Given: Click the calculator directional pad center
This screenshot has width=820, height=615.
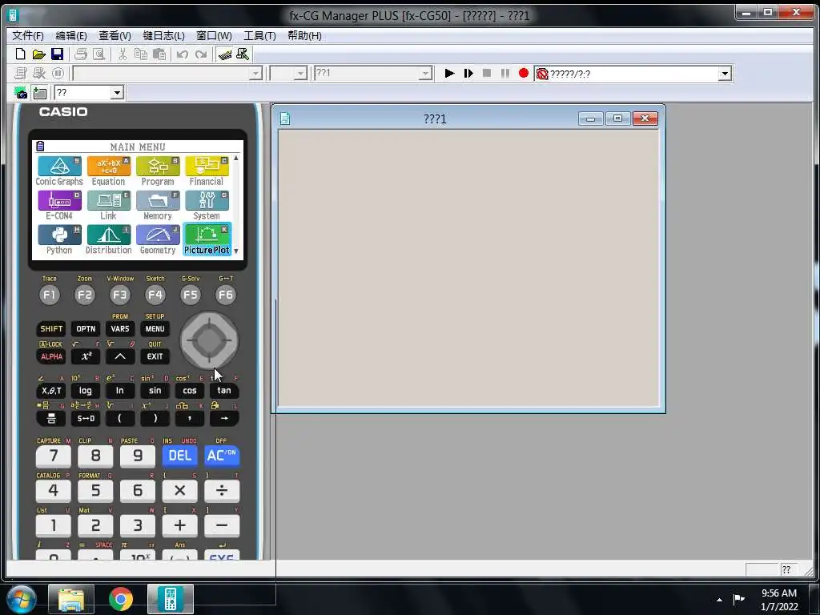Looking at the screenshot, I should [x=209, y=340].
